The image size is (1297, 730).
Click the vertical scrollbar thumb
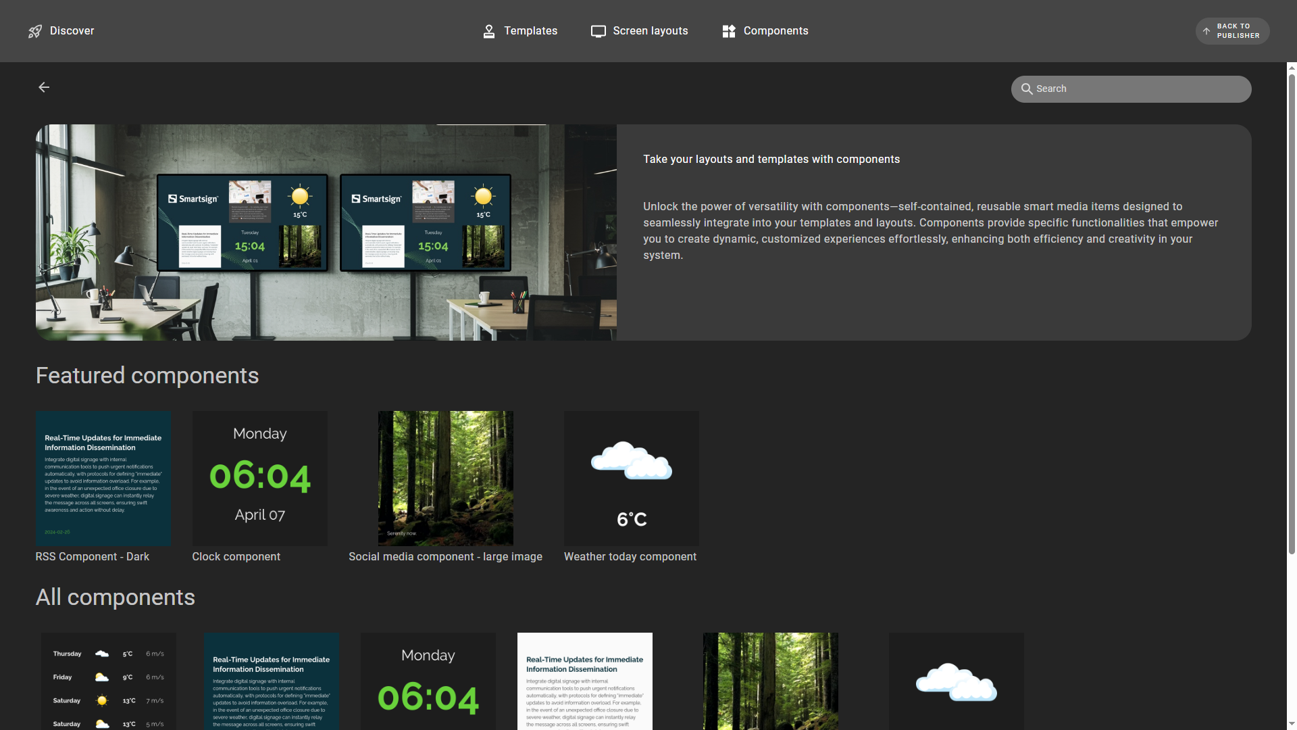1292,314
